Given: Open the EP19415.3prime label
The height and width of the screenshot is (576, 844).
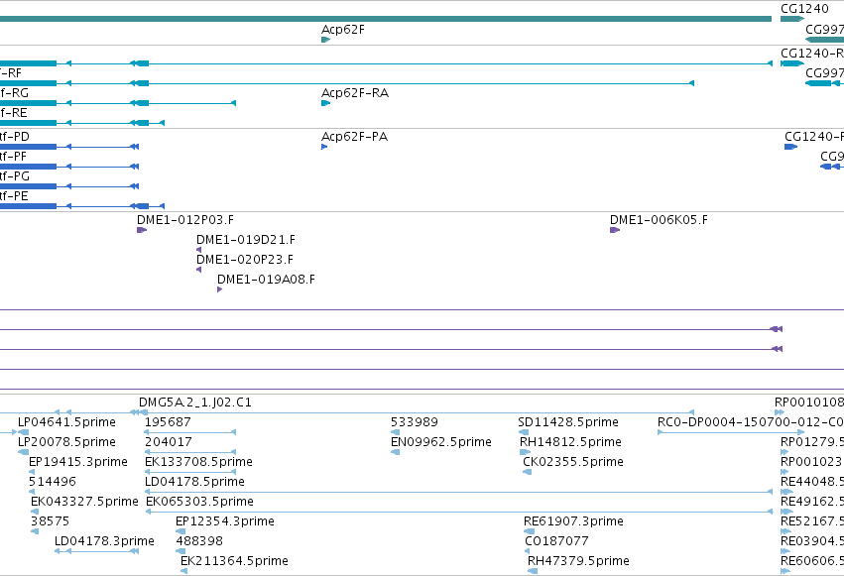Looking at the screenshot, I should 78,462.
